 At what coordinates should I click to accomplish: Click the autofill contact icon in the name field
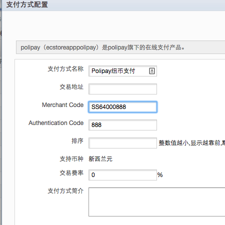coord(152,71)
